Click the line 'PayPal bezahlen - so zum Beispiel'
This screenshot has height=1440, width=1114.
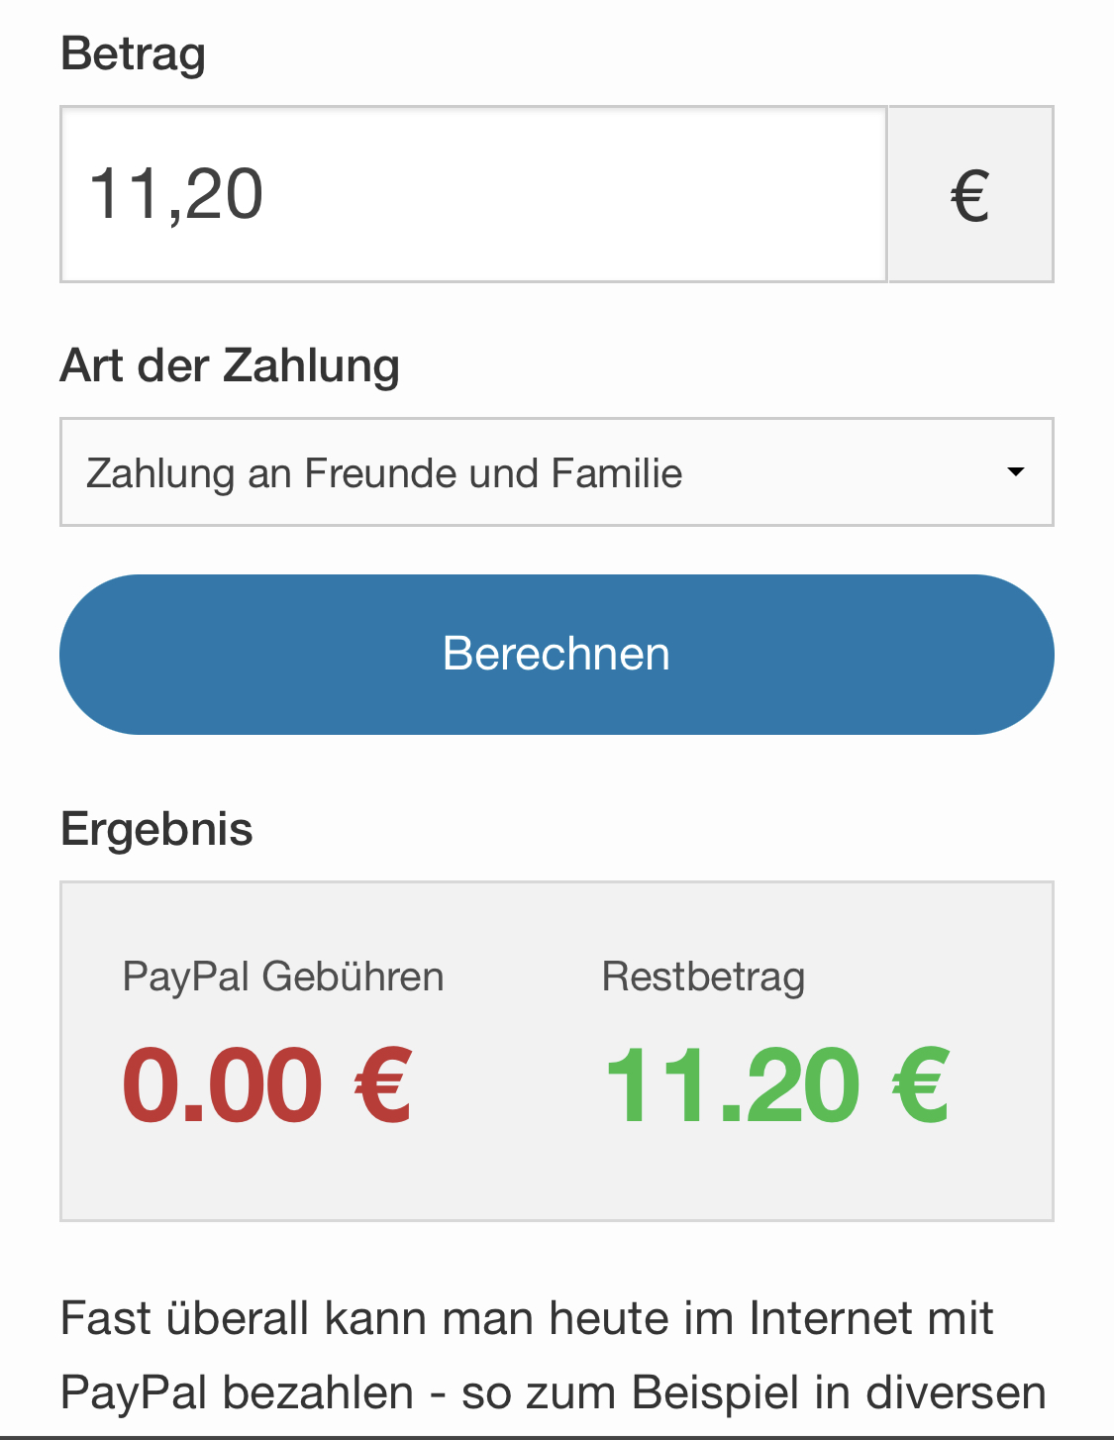pyautogui.click(x=553, y=1392)
